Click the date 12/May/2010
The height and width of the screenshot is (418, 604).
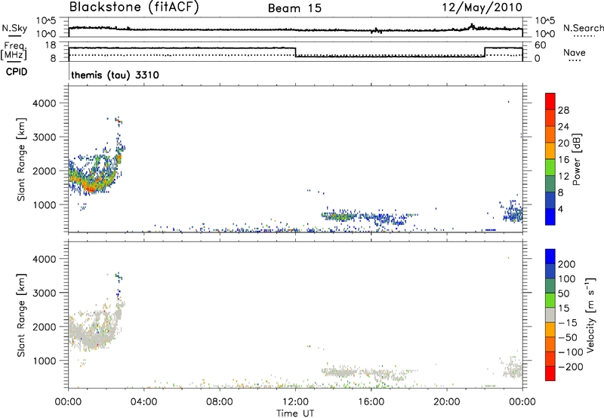pyautogui.click(x=482, y=8)
